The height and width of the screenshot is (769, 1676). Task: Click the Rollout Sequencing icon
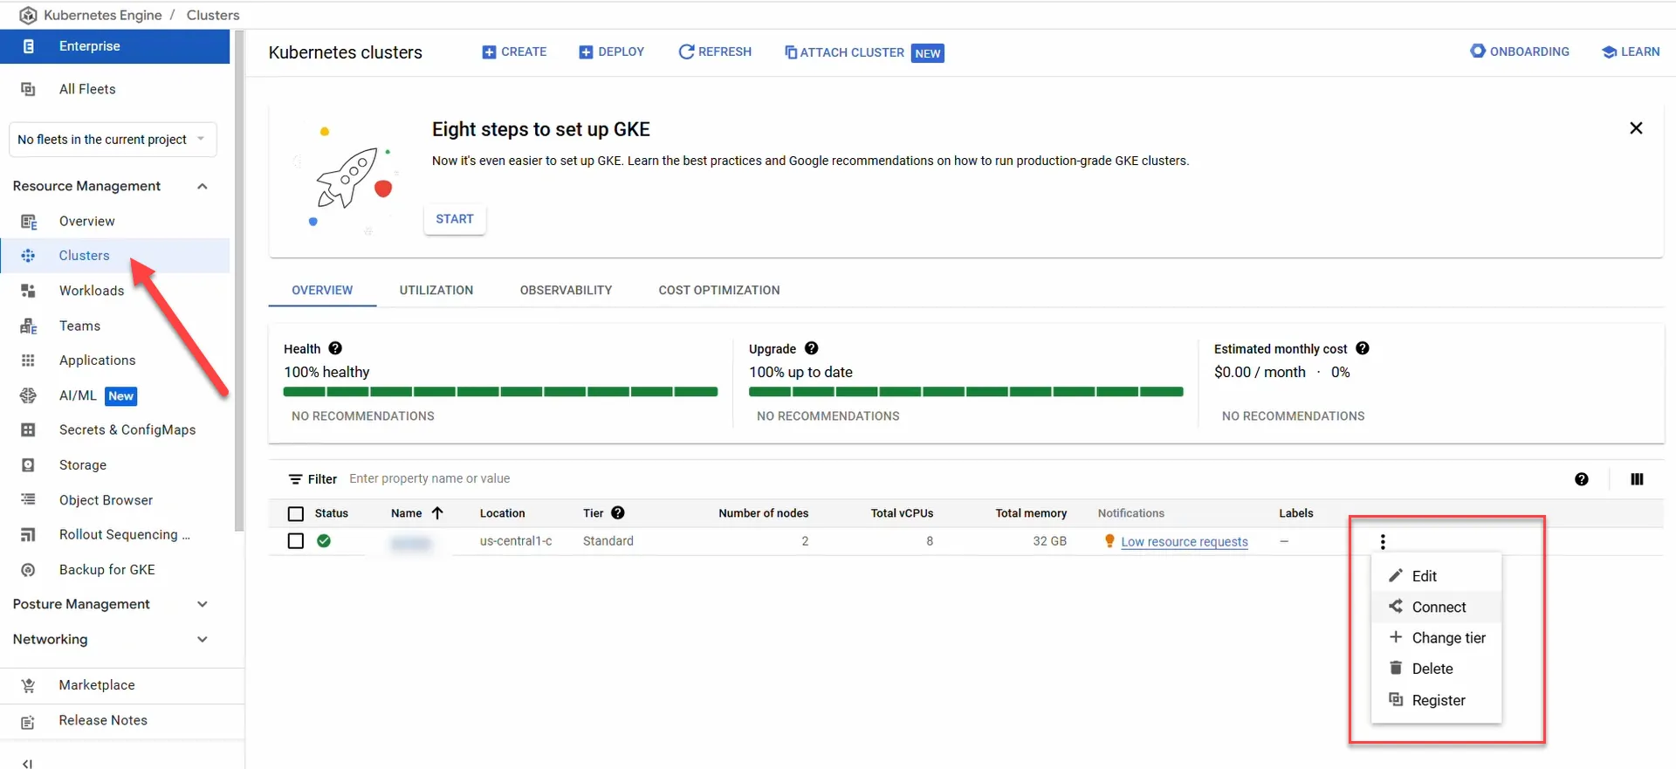[28, 534]
